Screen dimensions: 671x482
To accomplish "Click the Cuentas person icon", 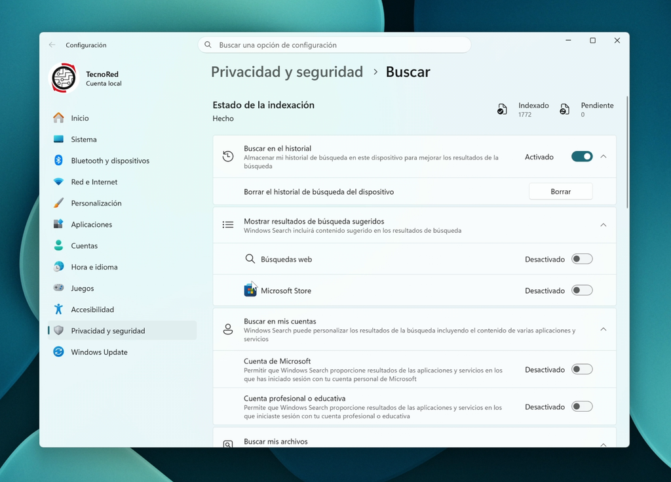I will point(58,245).
